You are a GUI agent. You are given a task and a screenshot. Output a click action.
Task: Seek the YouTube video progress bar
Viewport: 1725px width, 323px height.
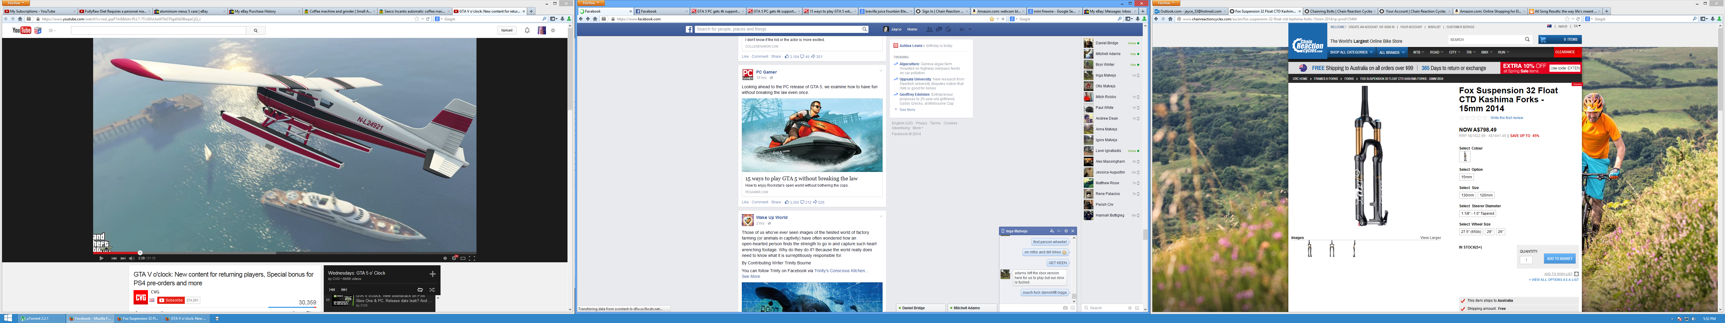click(285, 253)
